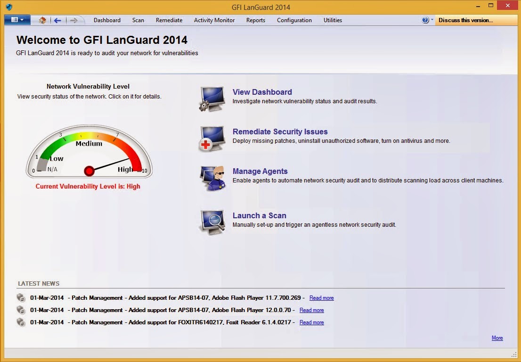Maximize the GFI LanGuard window
This screenshot has width=521, height=362.
coord(491,6)
